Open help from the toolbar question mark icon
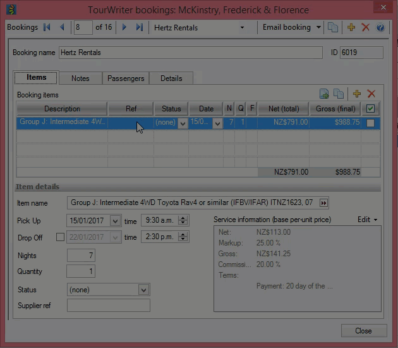This screenshot has height=348, width=398. click(x=380, y=28)
